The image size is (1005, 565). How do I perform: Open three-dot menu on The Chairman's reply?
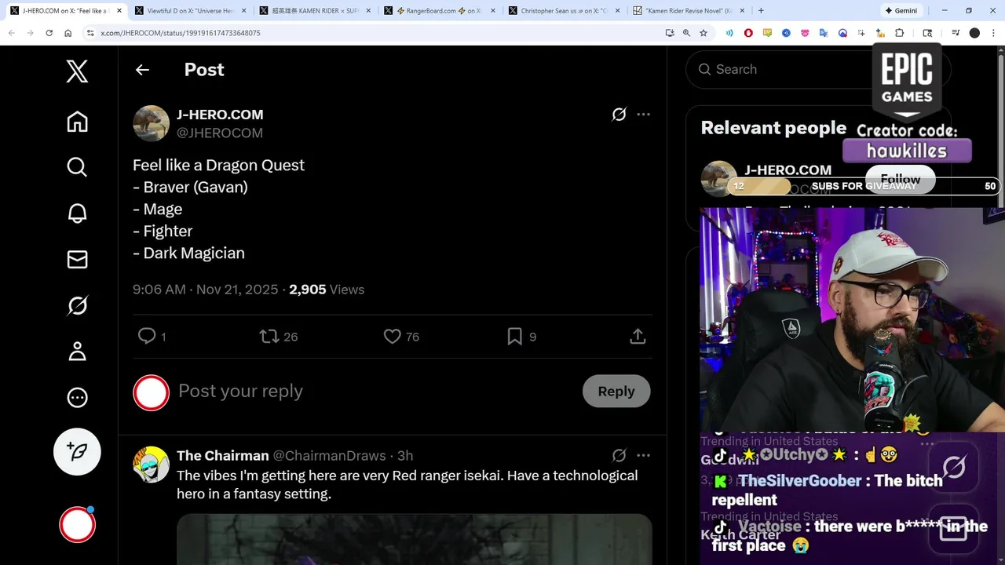tap(643, 455)
